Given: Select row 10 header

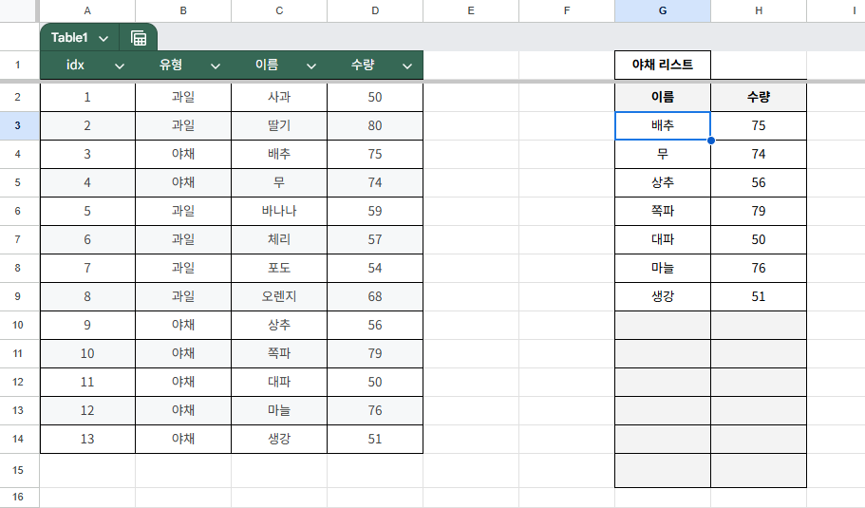Looking at the screenshot, I should coord(18,325).
